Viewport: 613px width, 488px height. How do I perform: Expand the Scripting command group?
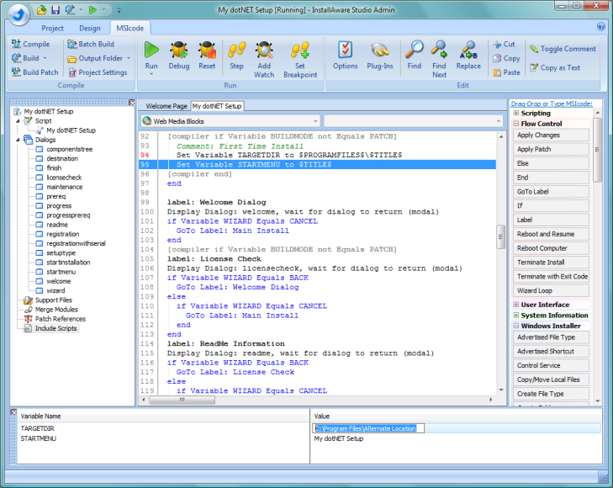516,113
